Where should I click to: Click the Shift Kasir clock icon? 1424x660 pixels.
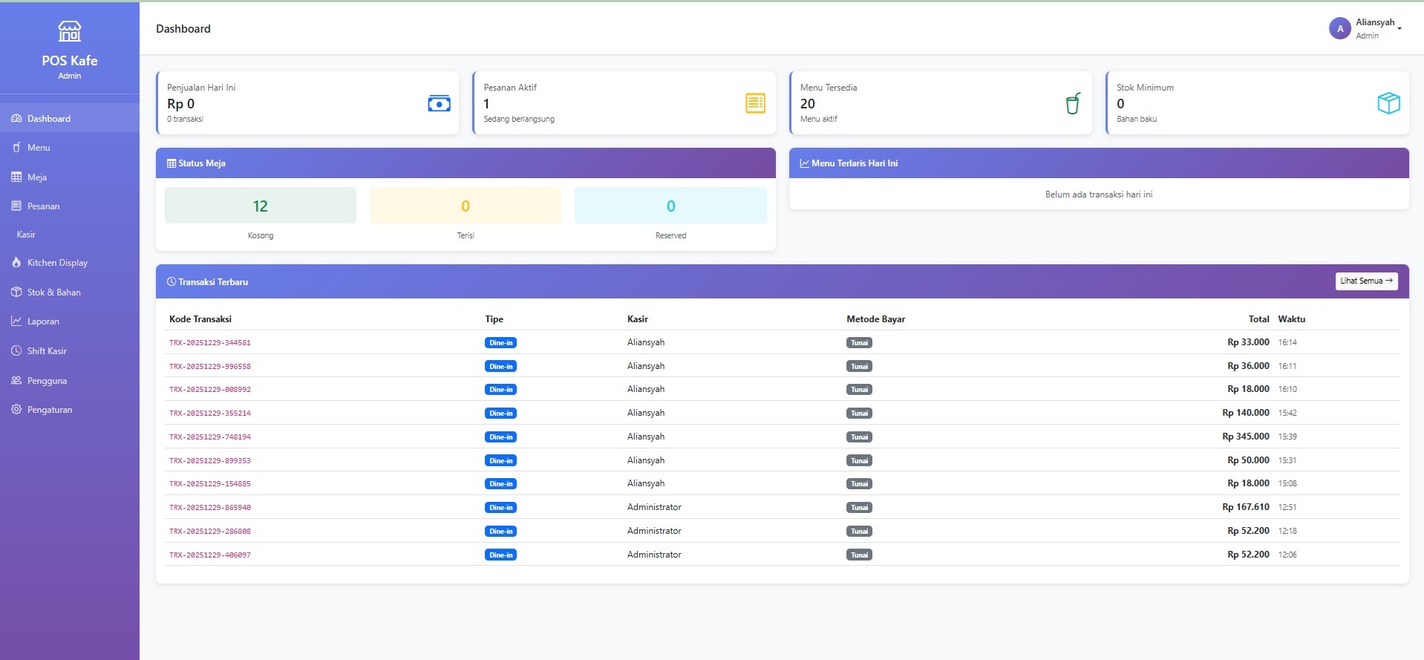(x=16, y=351)
